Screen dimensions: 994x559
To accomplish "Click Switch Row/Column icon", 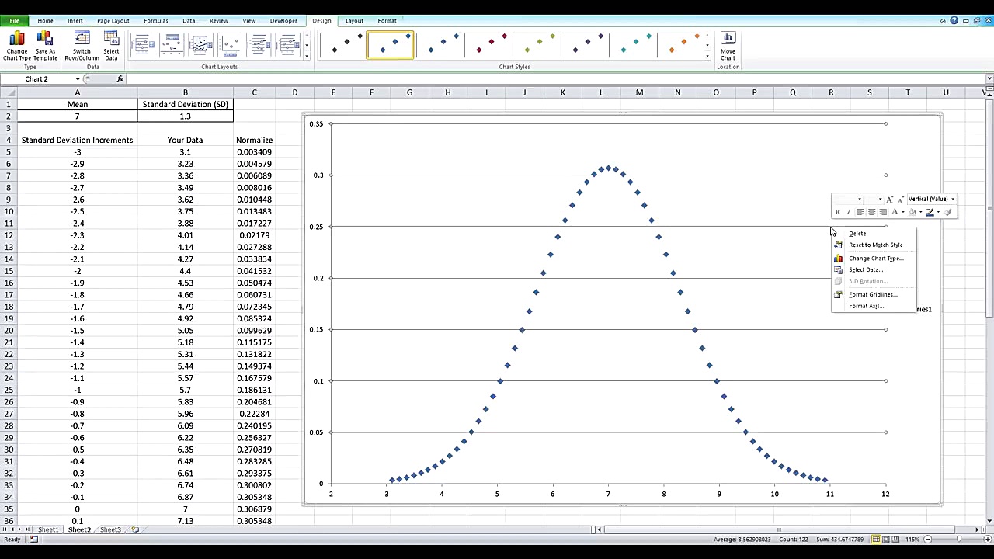I will tap(82, 47).
